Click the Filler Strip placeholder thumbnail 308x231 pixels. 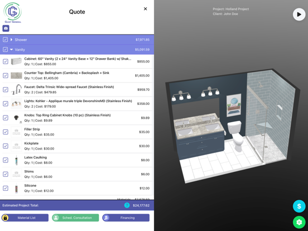point(16,132)
